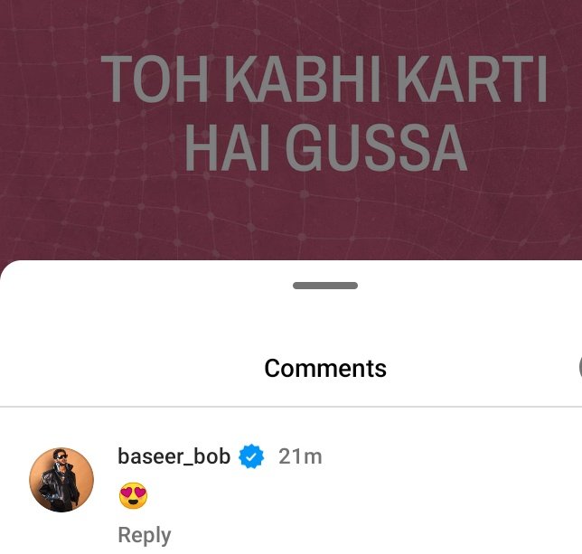
Task: Click the empty space right of Reply
Action: [371, 535]
